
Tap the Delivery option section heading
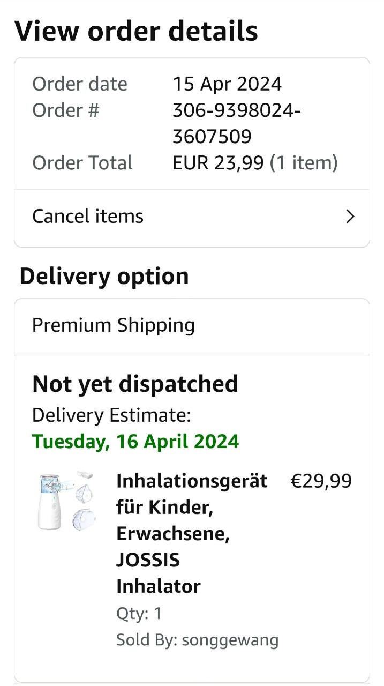tap(104, 277)
